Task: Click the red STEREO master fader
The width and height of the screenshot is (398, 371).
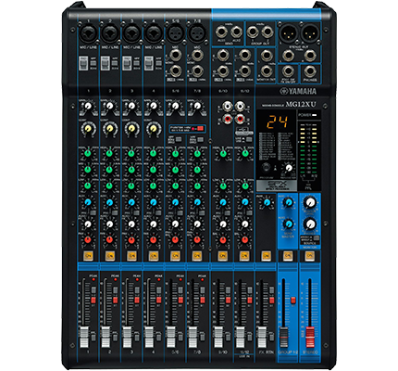Action: 310,337
